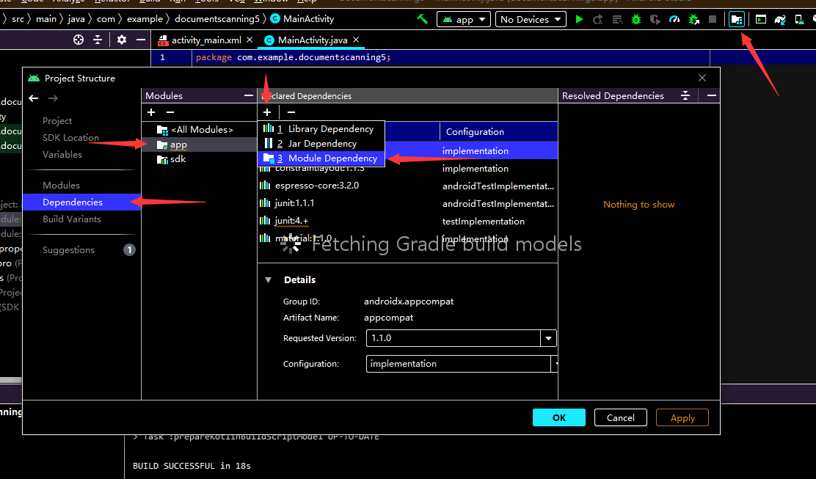Click the Apply Code Changes icon
The image size is (816, 479).
click(x=617, y=19)
